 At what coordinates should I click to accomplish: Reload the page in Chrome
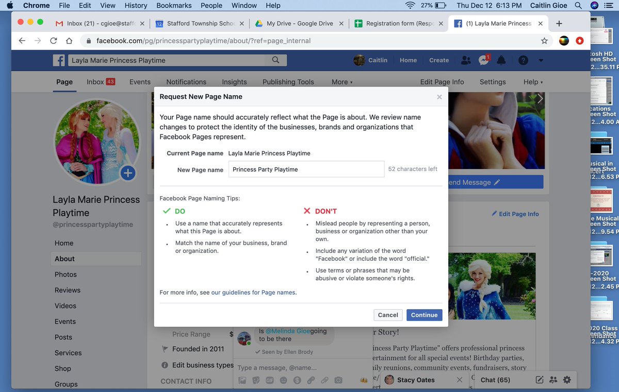pyautogui.click(x=53, y=40)
